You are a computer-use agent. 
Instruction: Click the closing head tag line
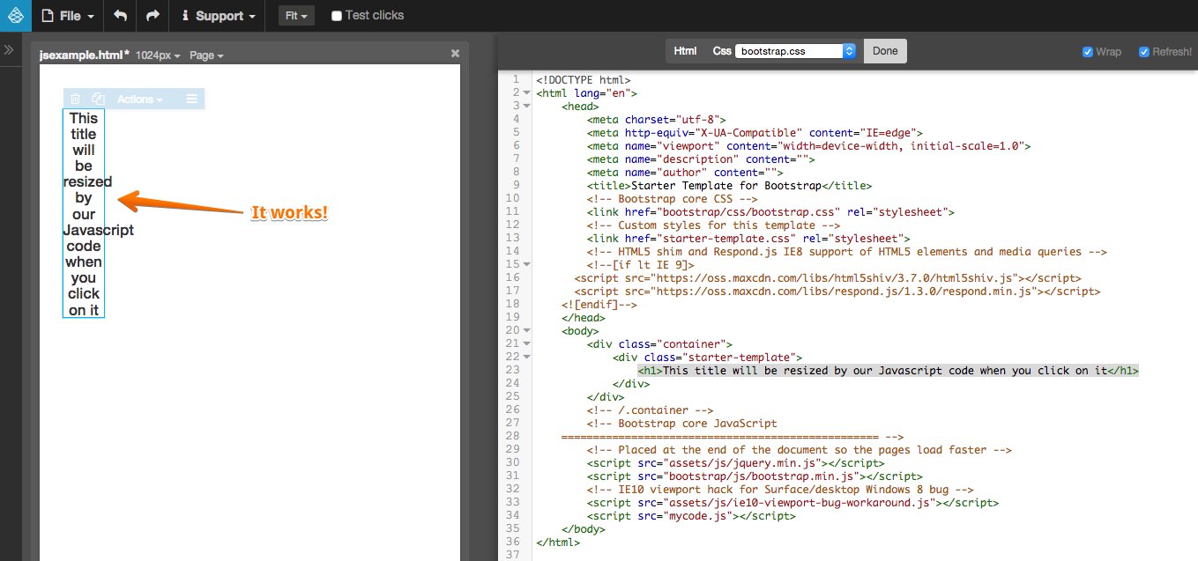click(x=583, y=317)
